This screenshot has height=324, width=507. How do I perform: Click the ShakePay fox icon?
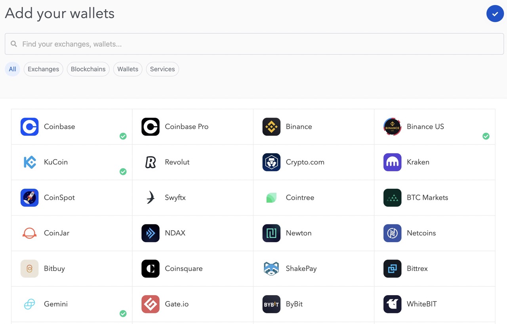tap(271, 269)
